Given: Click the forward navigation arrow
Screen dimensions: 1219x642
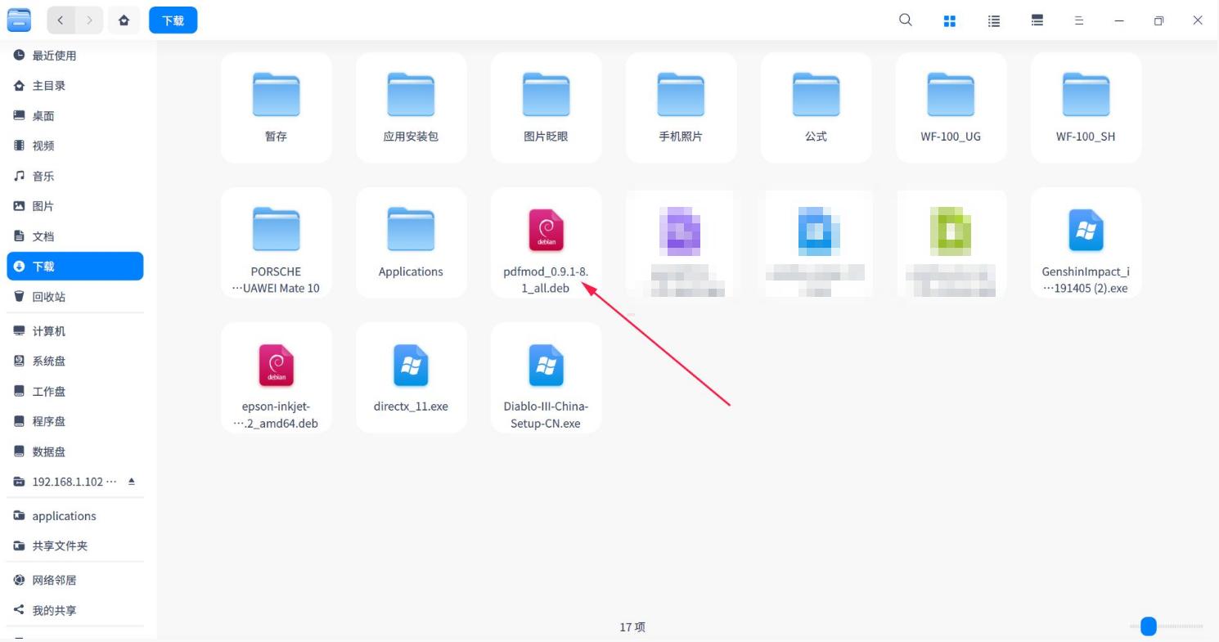Looking at the screenshot, I should (x=89, y=20).
